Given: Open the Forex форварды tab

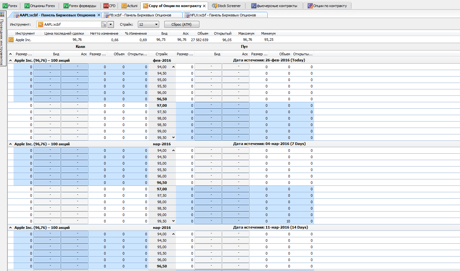Looking at the screenshot, I should point(80,6).
